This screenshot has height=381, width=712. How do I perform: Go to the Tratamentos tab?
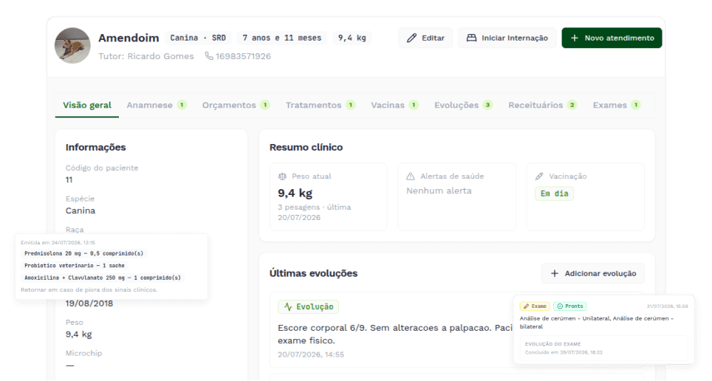pos(320,105)
